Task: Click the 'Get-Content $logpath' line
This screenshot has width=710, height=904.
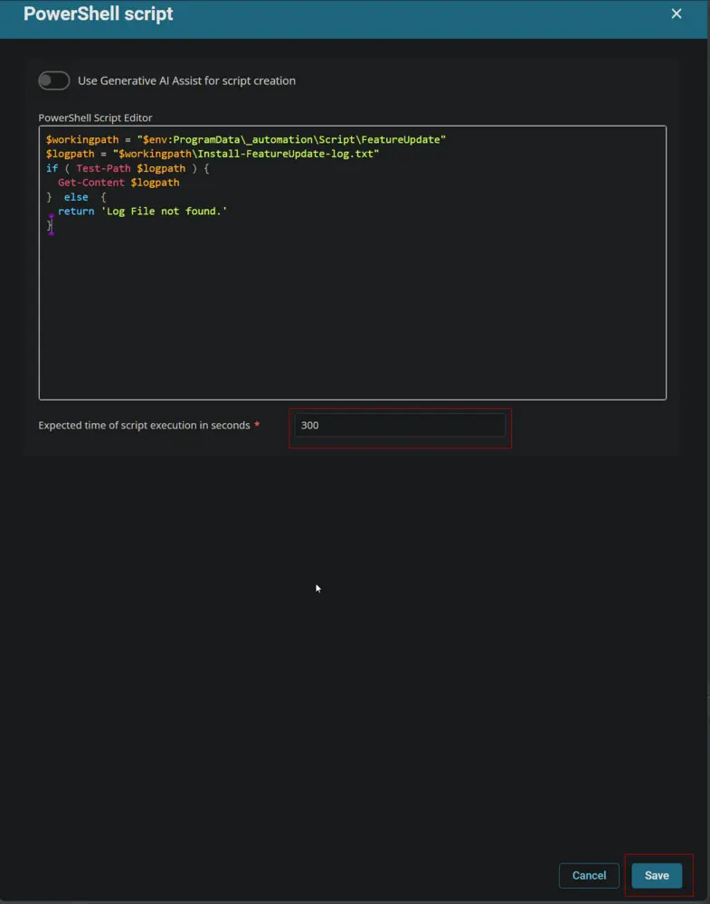Action: pyautogui.click(x=118, y=183)
